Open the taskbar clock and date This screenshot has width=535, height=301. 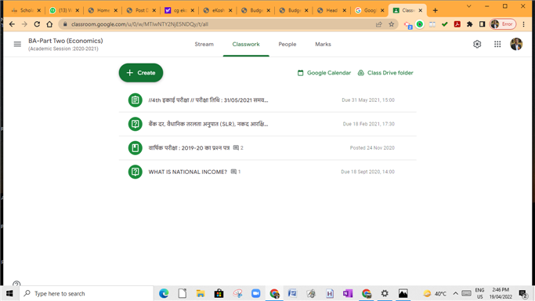(x=501, y=293)
